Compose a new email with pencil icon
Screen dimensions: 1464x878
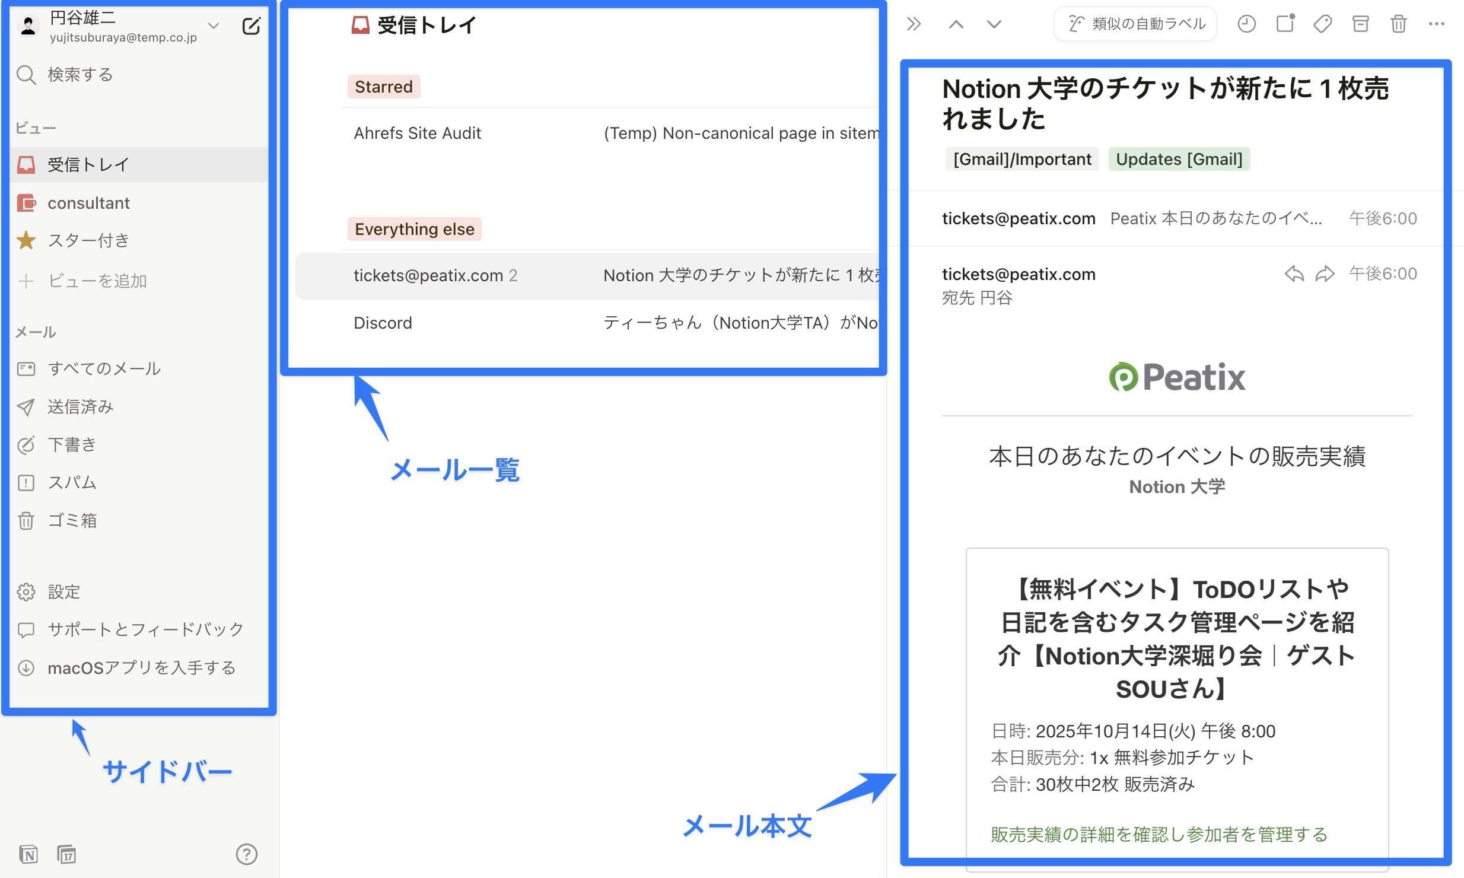[x=251, y=26]
